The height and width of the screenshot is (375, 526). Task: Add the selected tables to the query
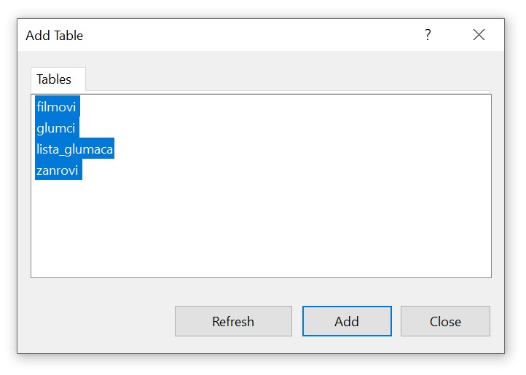347,321
